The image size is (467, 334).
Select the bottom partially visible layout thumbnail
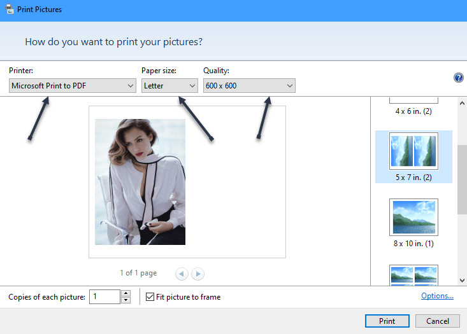click(413, 274)
